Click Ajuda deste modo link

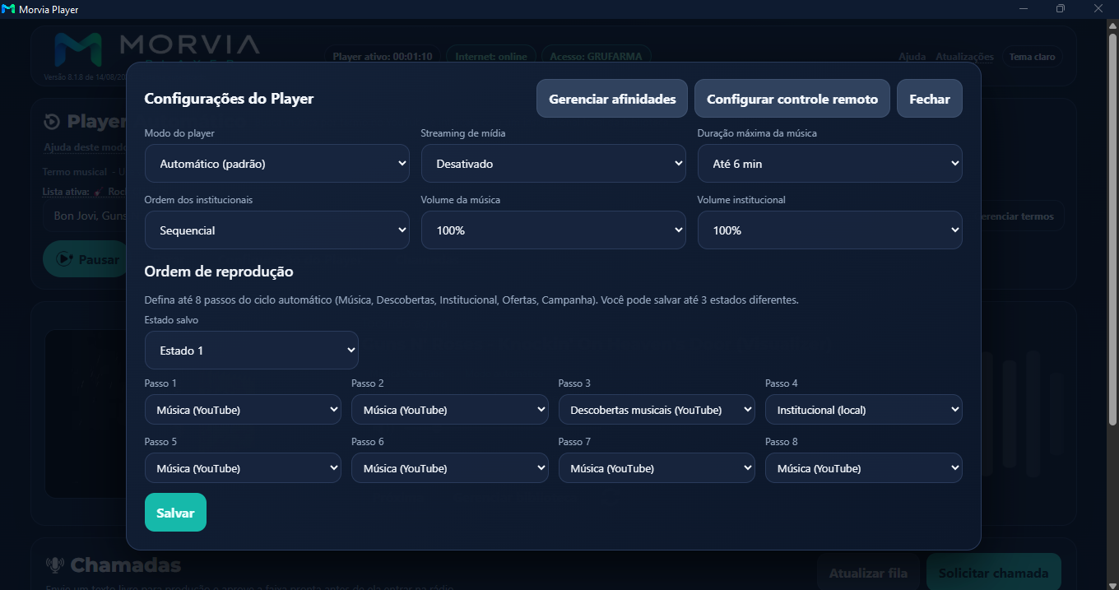coord(84,147)
